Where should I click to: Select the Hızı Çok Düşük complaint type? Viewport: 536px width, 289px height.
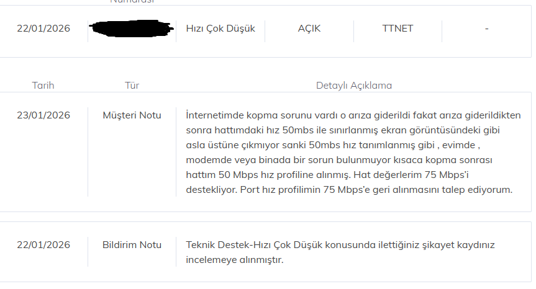click(x=220, y=29)
